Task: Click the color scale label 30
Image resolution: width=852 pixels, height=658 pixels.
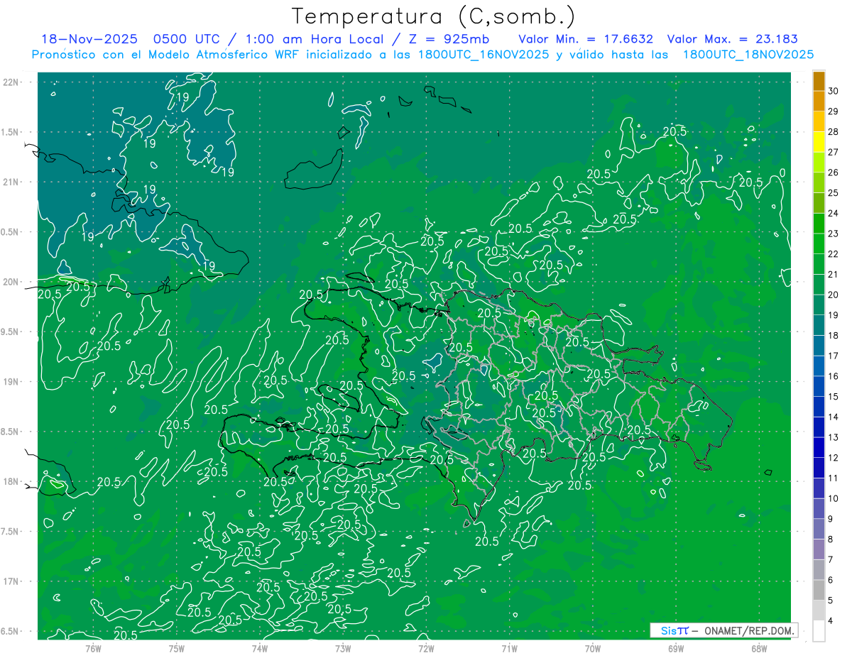Action: click(x=834, y=92)
